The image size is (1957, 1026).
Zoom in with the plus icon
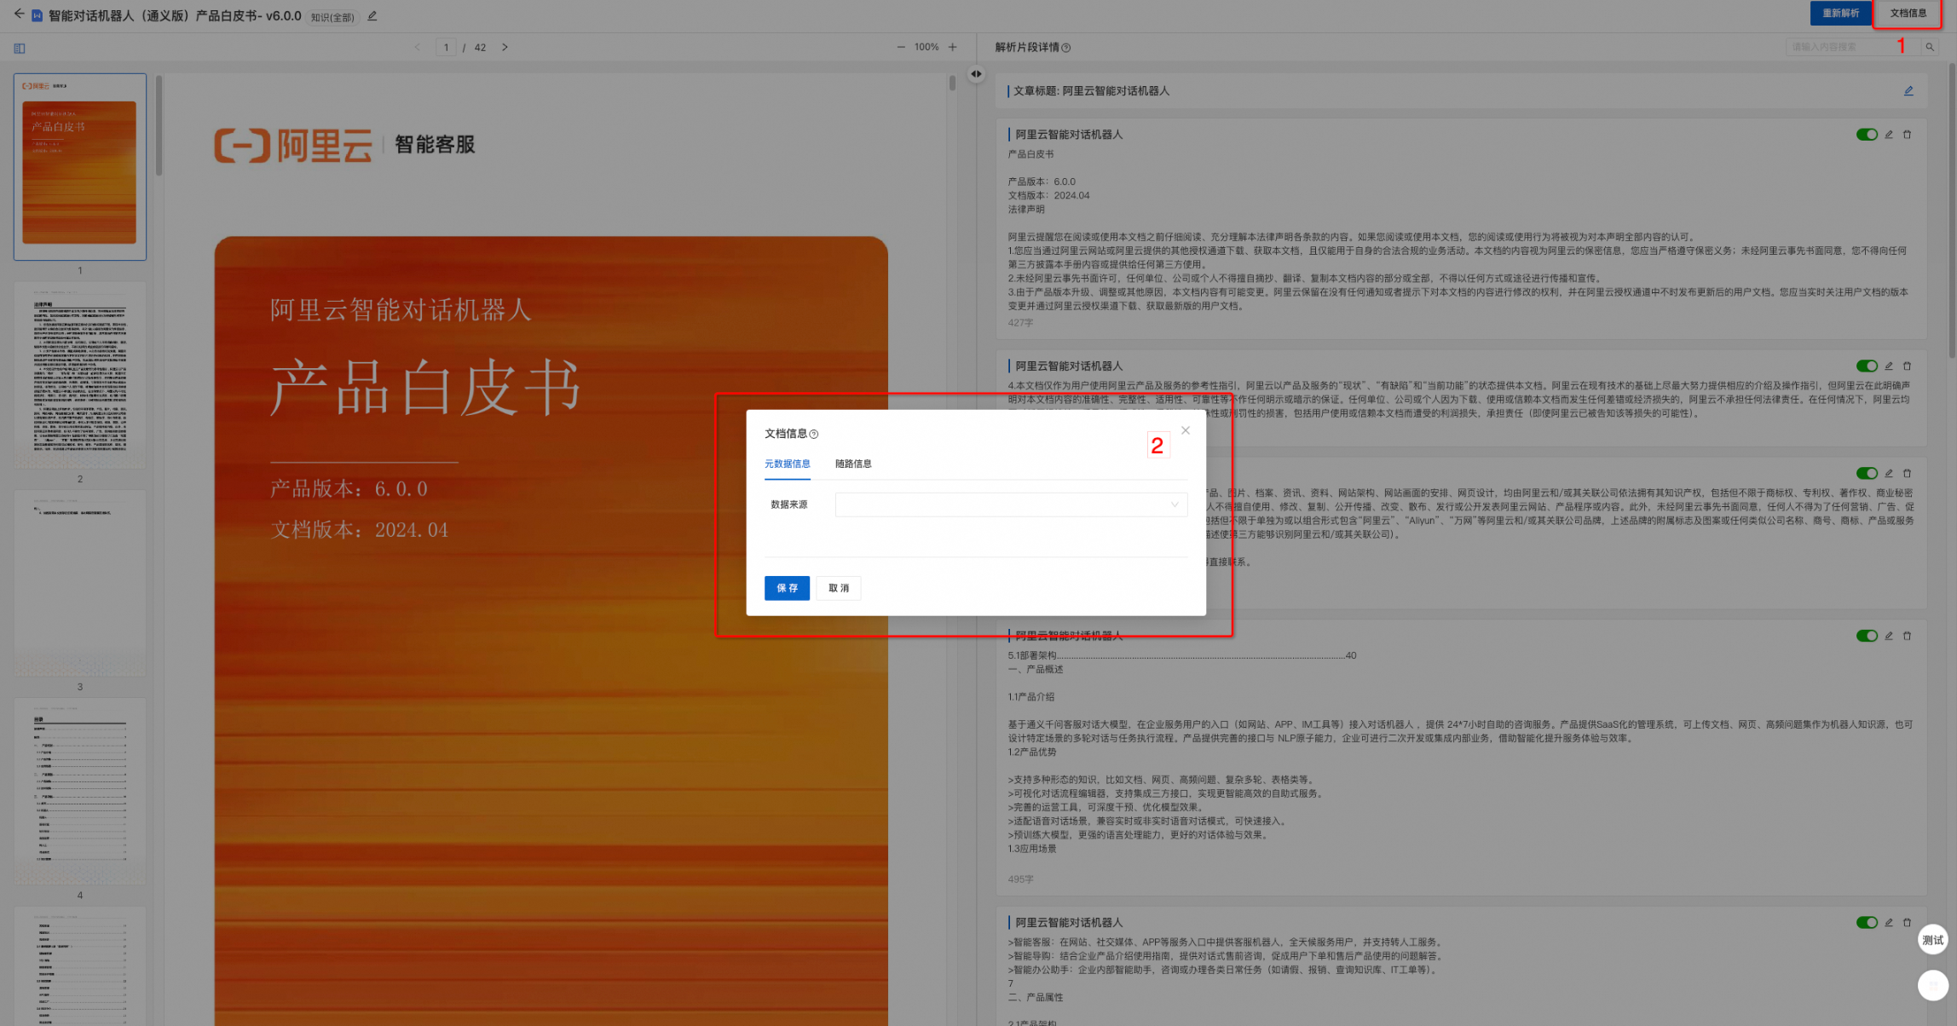coord(953,48)
